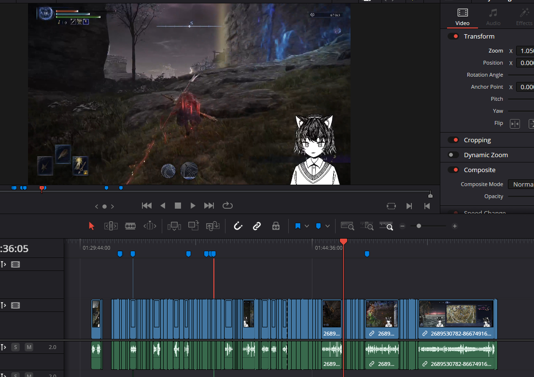
Task: Open the Composite Mode dropdown
Action: coord(520,185)
